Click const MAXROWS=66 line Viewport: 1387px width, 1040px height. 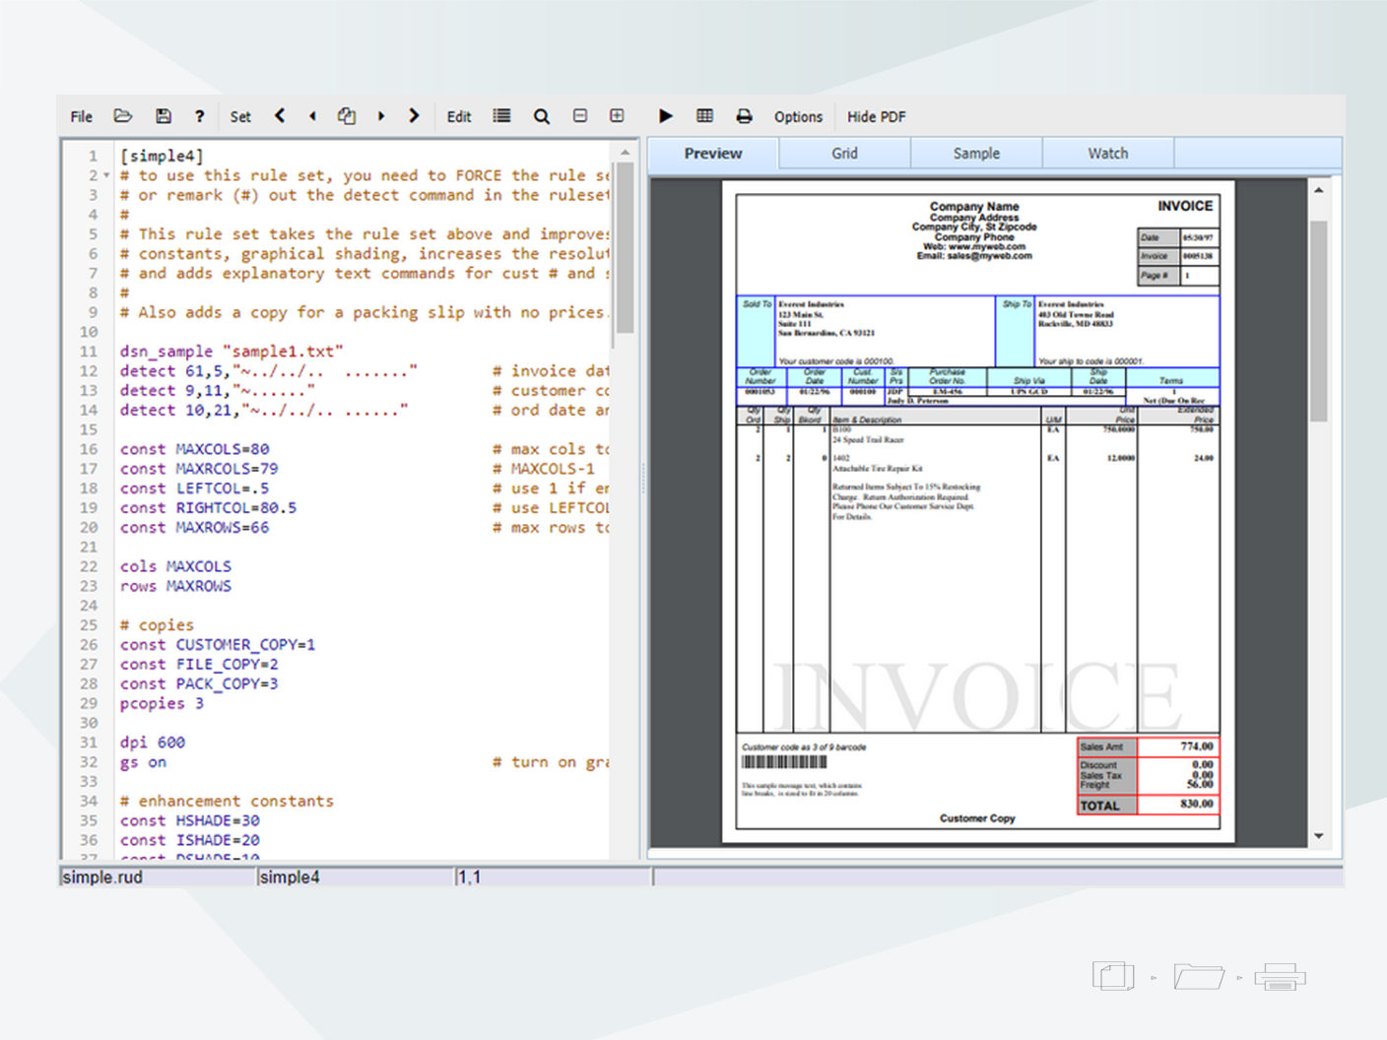point(194,528)
